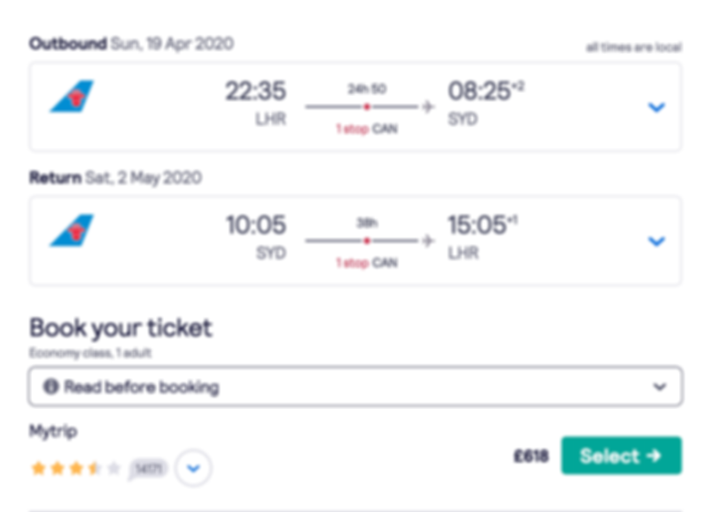
Task: Click the return flight airline tail logo
Action: [x=72, y=230]
